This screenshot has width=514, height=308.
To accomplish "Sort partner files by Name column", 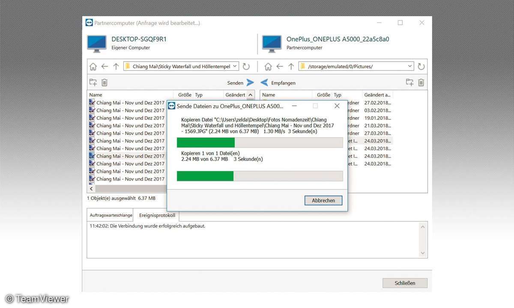I will click(x=287, y=95).
